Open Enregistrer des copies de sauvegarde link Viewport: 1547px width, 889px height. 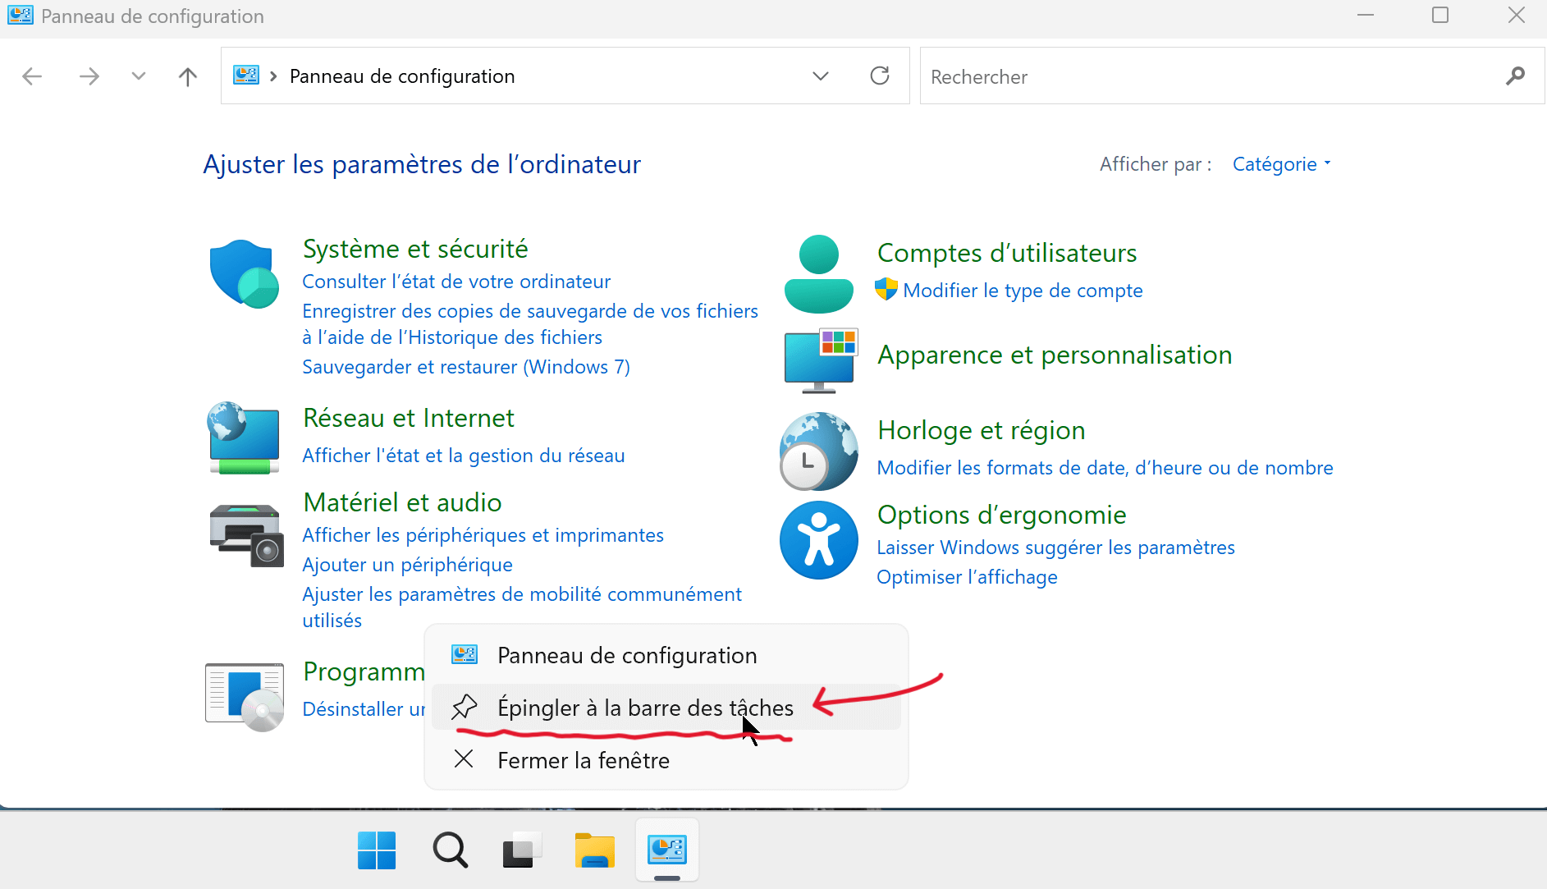coord(530,324)
